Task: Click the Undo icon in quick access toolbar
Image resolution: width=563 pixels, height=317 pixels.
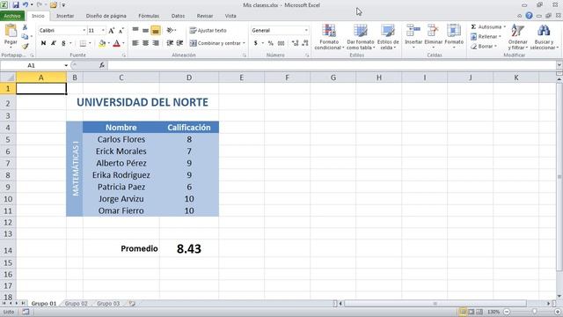Action: pyautogui.click(x=26, y=5)
